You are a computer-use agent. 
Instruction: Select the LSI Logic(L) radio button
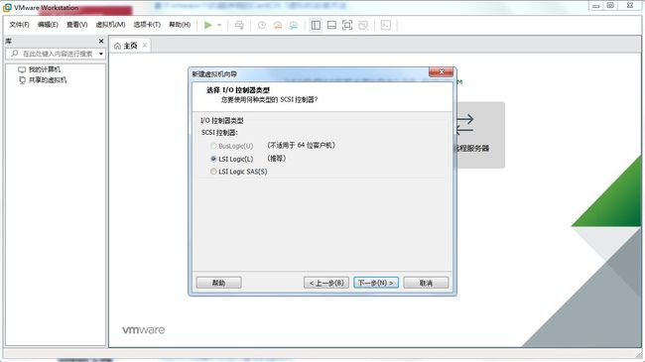(213, 159)
